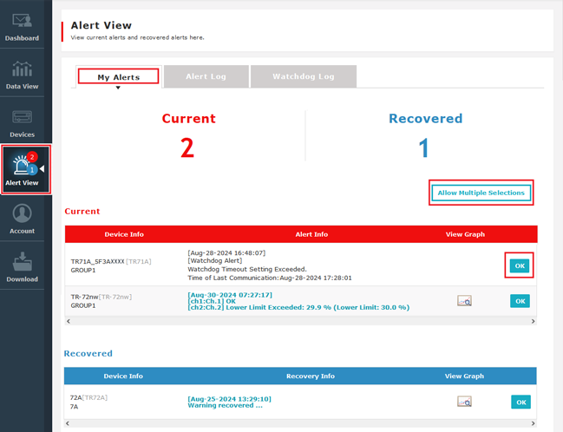The image size is (563, 432).
Task: Switch to the My Alerts tab
Action: (118, 76)
